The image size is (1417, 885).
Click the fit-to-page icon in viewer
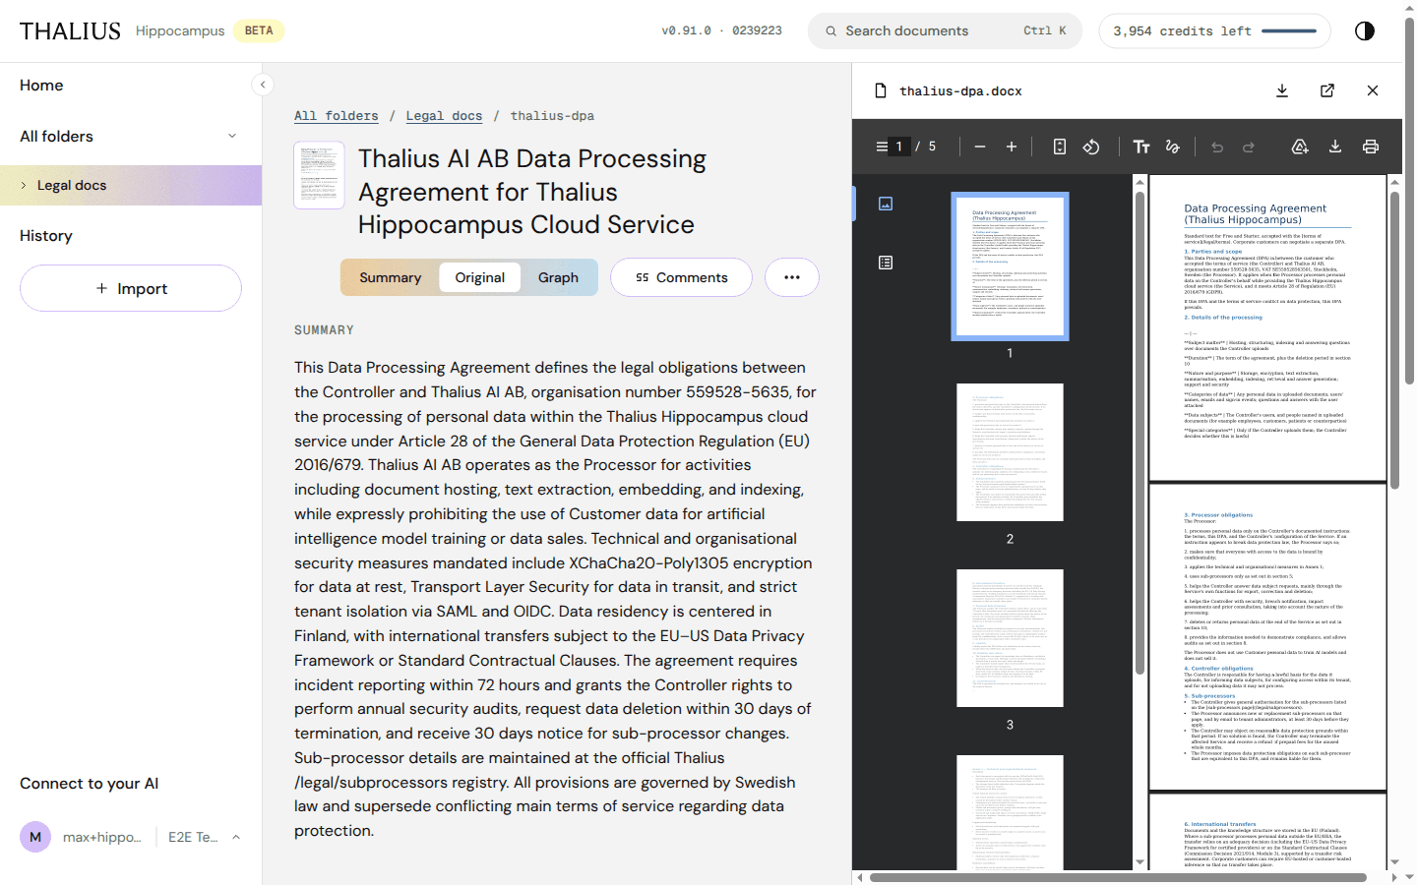(1060, 147)
